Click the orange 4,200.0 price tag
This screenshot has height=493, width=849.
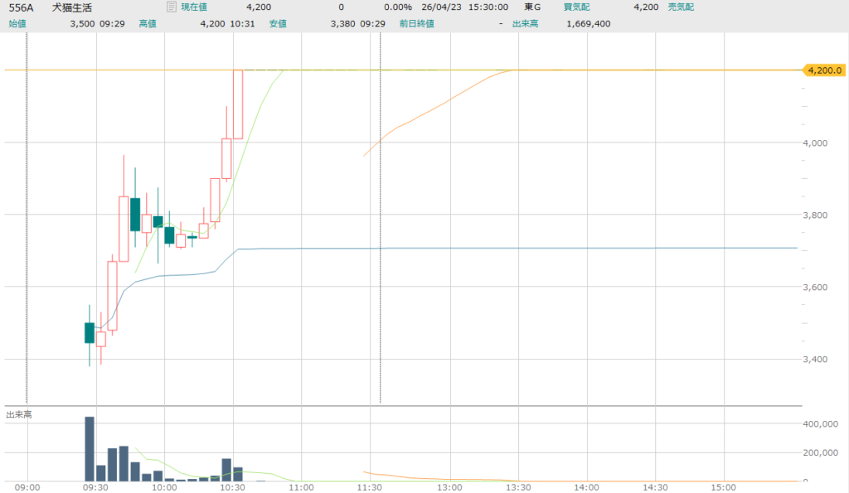coord(825,70)
